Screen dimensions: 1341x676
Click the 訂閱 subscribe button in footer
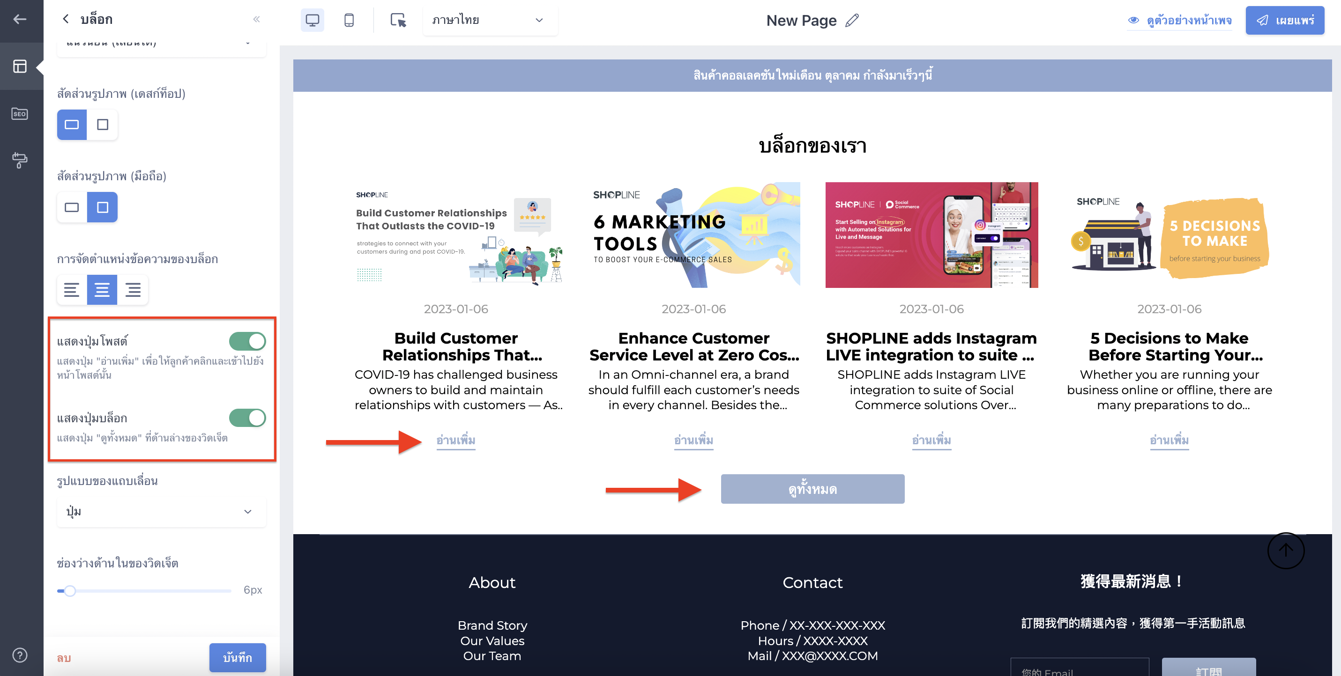point(1208,667)
